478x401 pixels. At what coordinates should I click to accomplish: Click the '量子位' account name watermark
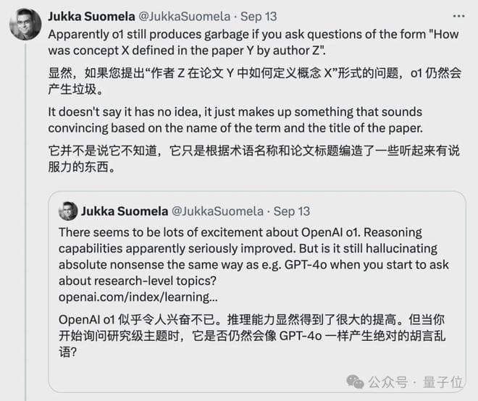click(x=443, y=381)
